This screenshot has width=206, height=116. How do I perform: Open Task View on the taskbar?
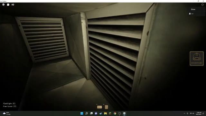[91, 113]
